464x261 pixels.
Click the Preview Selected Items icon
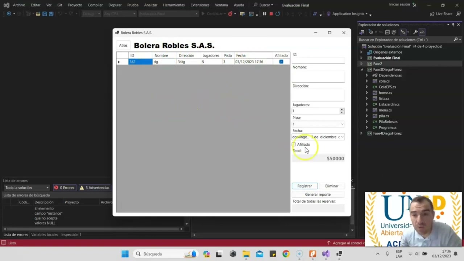(422, 32)
